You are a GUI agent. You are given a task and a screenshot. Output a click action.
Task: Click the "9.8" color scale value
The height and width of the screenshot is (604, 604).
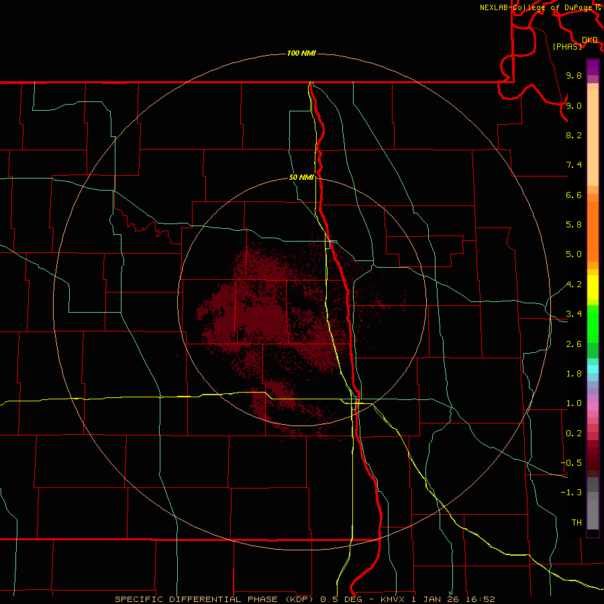coord(574,75)
